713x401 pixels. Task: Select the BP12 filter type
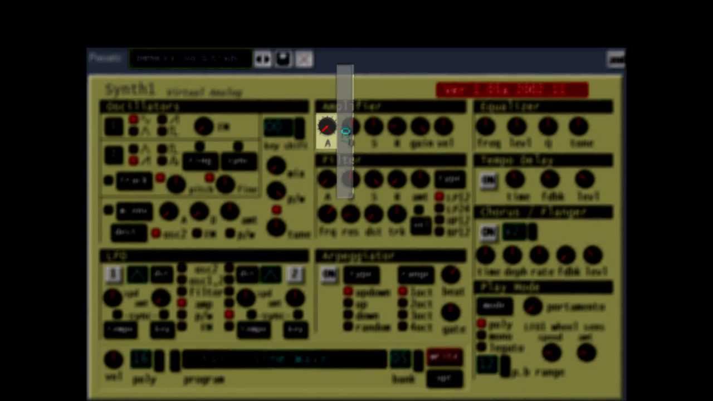coord(439,231)
